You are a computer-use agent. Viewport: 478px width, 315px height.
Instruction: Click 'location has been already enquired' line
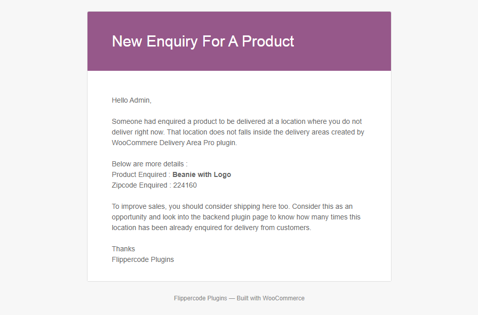[x=211, y=228]
